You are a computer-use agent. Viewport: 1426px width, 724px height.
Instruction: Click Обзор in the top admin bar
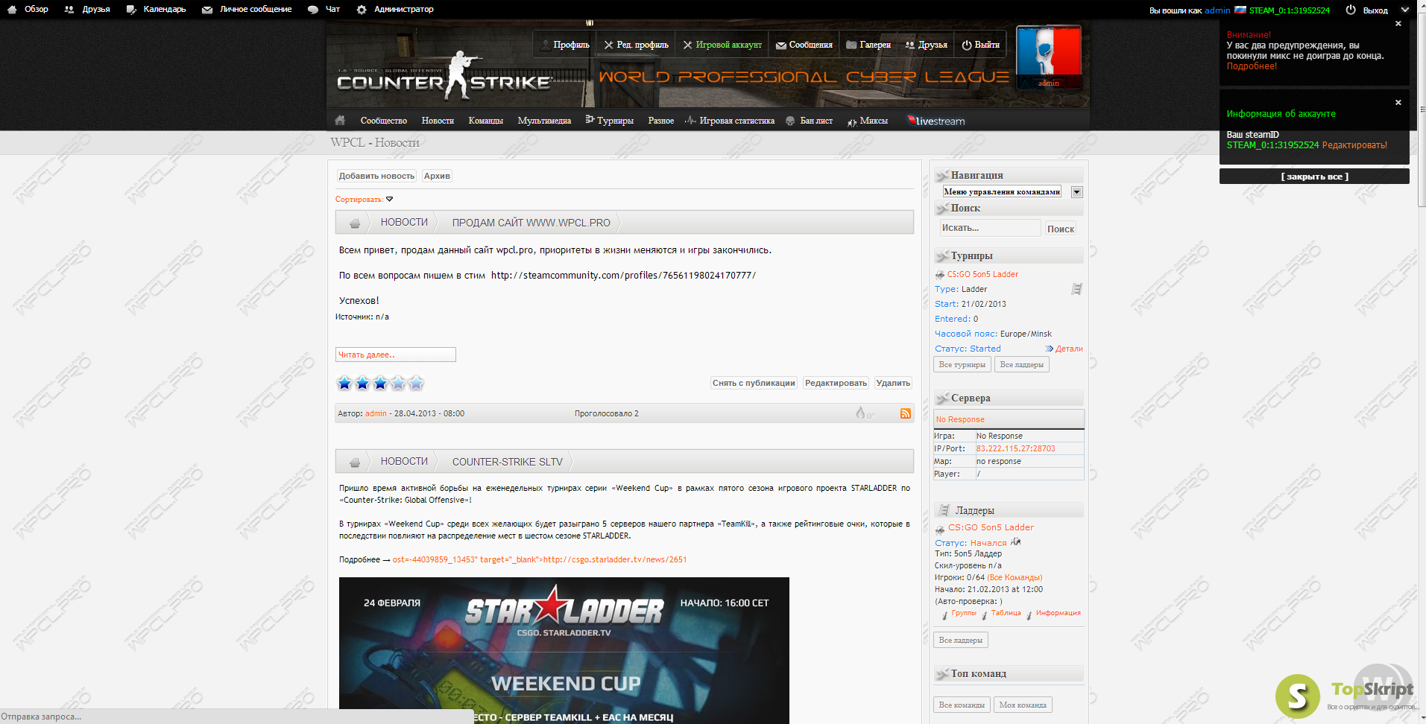(28, 10)
